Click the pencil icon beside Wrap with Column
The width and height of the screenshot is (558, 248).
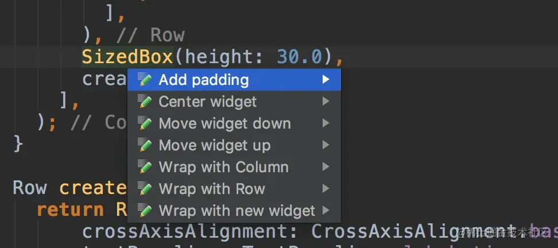145,167
